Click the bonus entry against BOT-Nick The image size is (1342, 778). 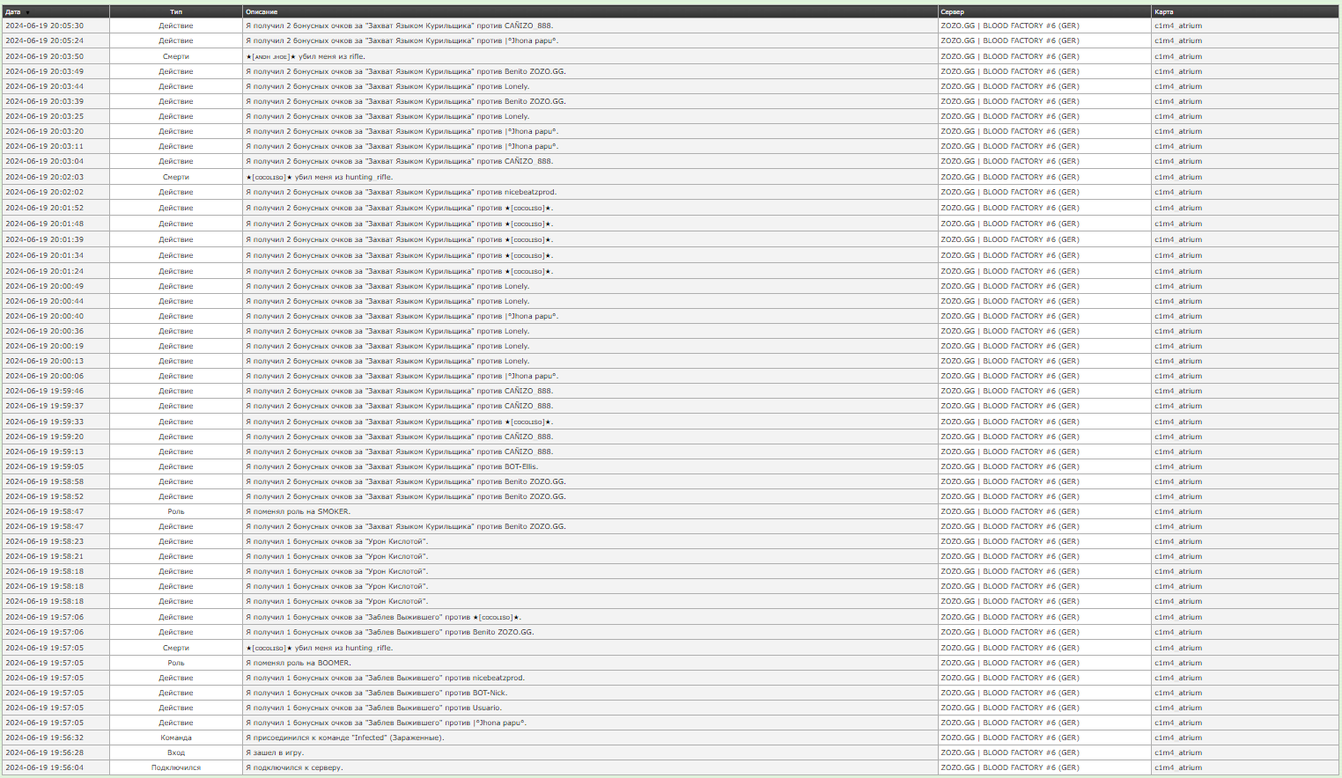(377, 693)
